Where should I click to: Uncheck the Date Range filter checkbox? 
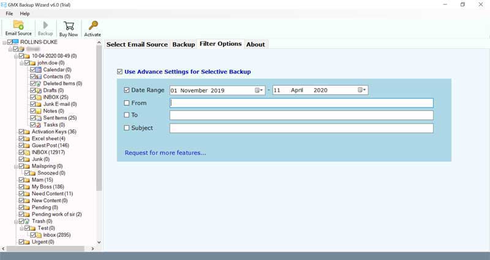tap(127, 90)
